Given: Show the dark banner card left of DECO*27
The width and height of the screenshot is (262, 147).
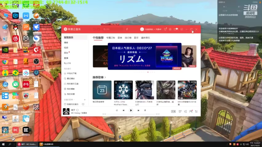Looking at the screenshot, I should tap(100, 56).
